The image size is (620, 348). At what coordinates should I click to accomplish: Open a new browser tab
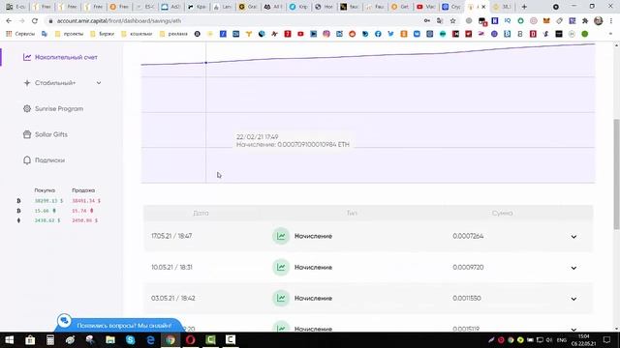tap(524, 7)
